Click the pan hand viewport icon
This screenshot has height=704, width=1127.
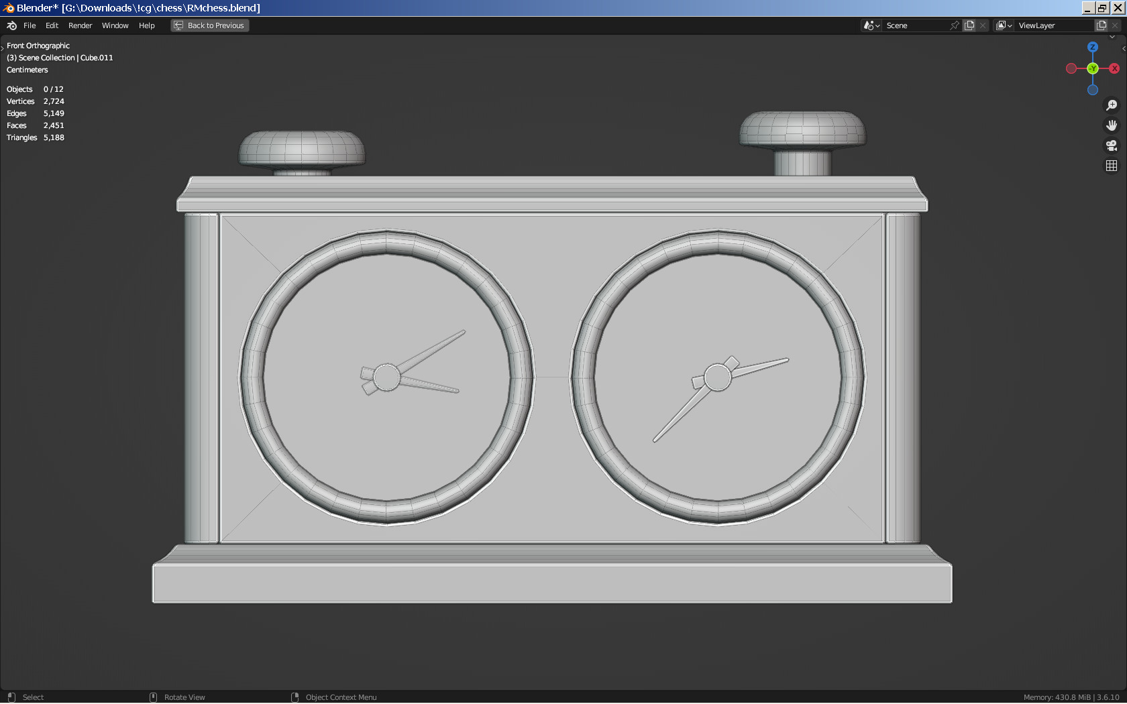[x=1112, y=125]
